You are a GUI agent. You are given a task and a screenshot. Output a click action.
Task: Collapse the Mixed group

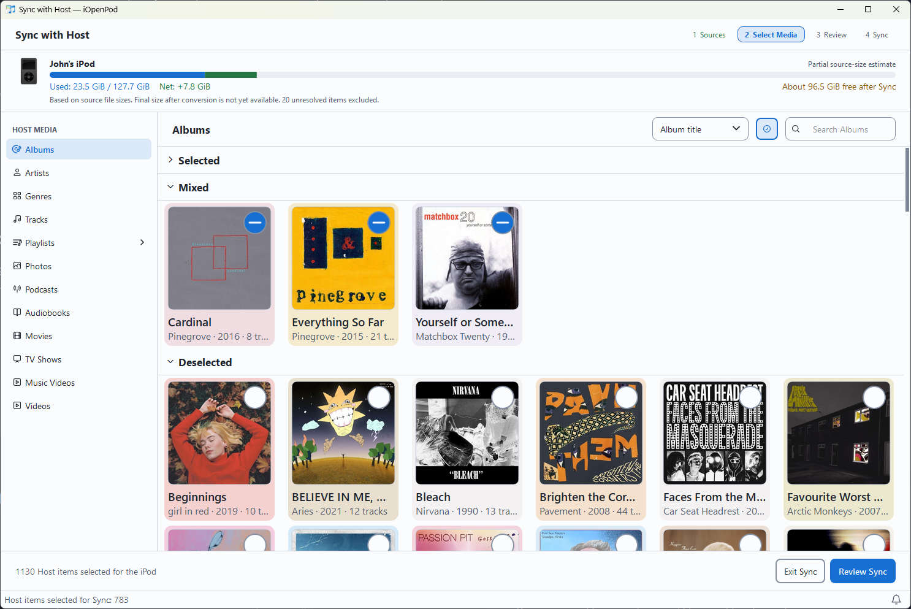click(170, 187)
